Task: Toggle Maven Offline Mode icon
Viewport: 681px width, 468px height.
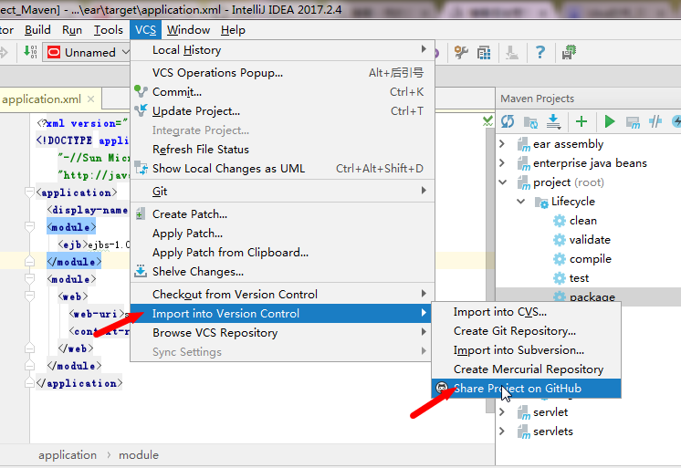Action: coord(655,121)
